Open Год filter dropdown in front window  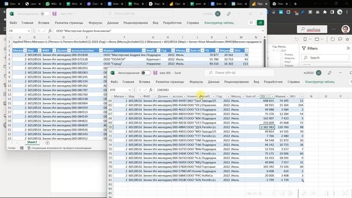[x=228, y=96]
